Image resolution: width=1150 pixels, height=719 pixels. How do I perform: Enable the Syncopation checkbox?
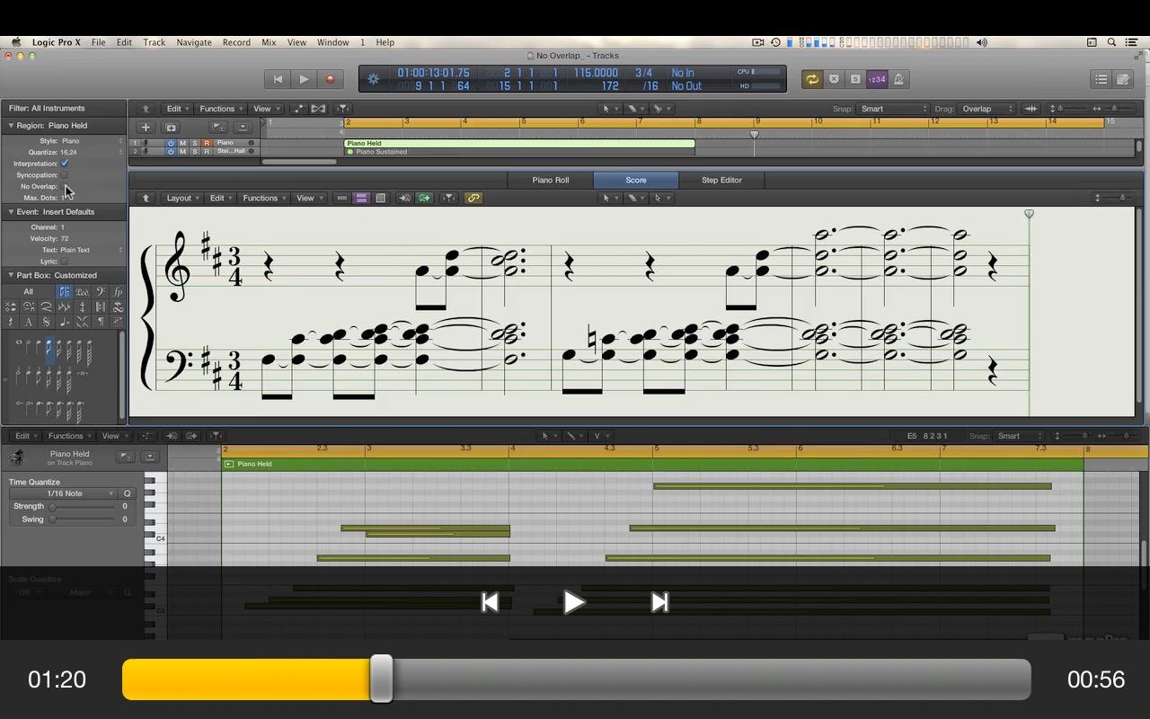pos(65,175)
